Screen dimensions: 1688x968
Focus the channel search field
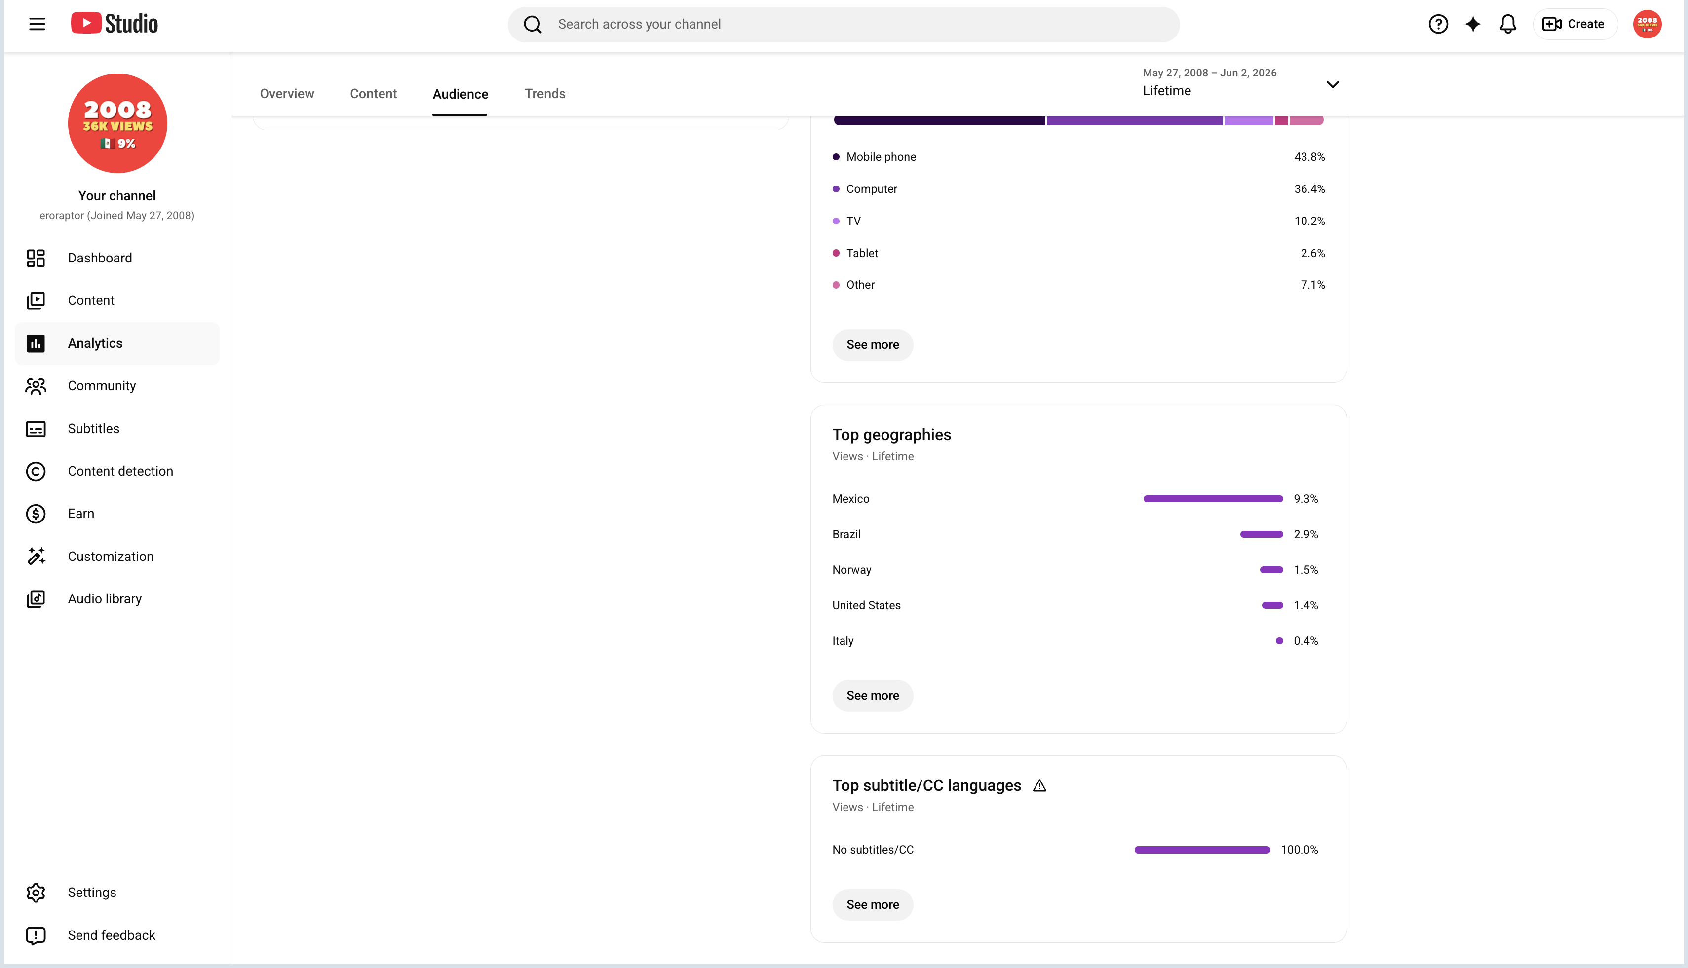tap(844, 25)
